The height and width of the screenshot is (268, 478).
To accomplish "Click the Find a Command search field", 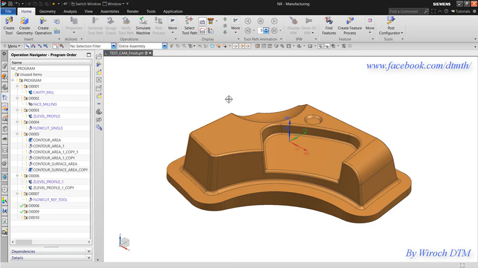I will [409, 11].
